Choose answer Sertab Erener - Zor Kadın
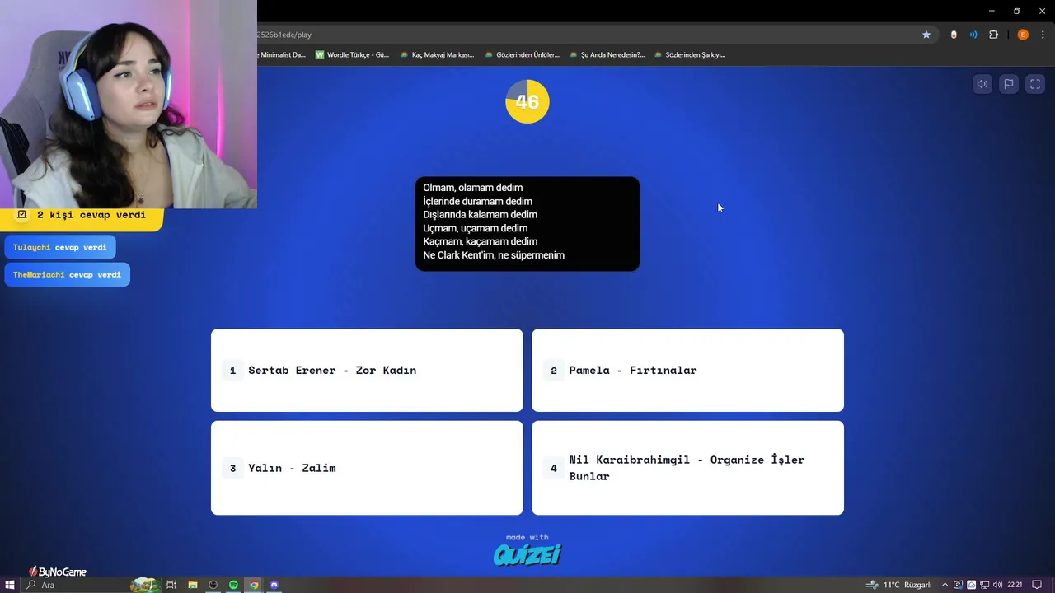1055x593 pixels. [367, 370]
